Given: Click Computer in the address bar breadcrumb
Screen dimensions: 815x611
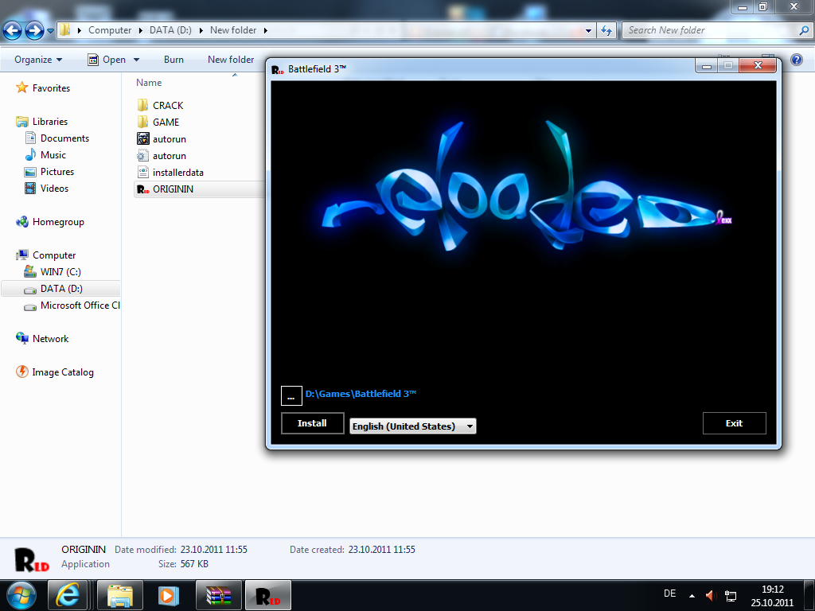Looking at the screenshot, I should [x=110, y=30].
